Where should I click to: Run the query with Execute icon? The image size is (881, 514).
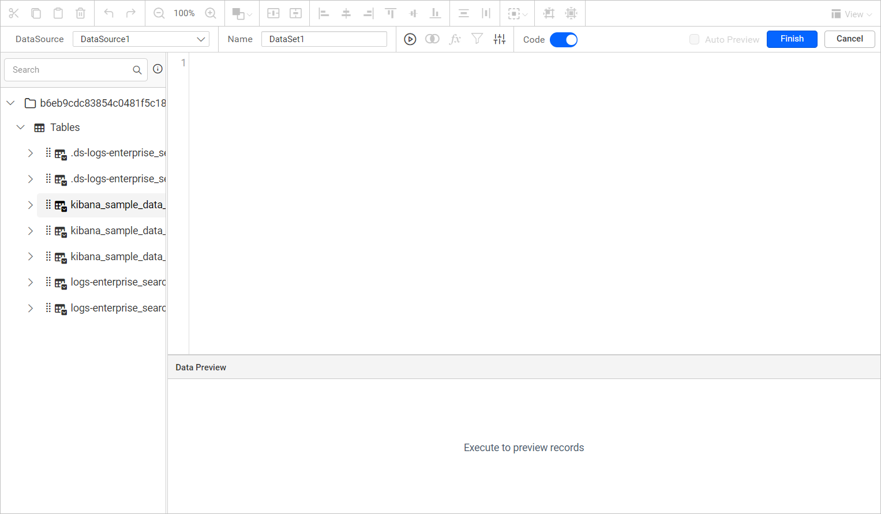coord(410,39)
